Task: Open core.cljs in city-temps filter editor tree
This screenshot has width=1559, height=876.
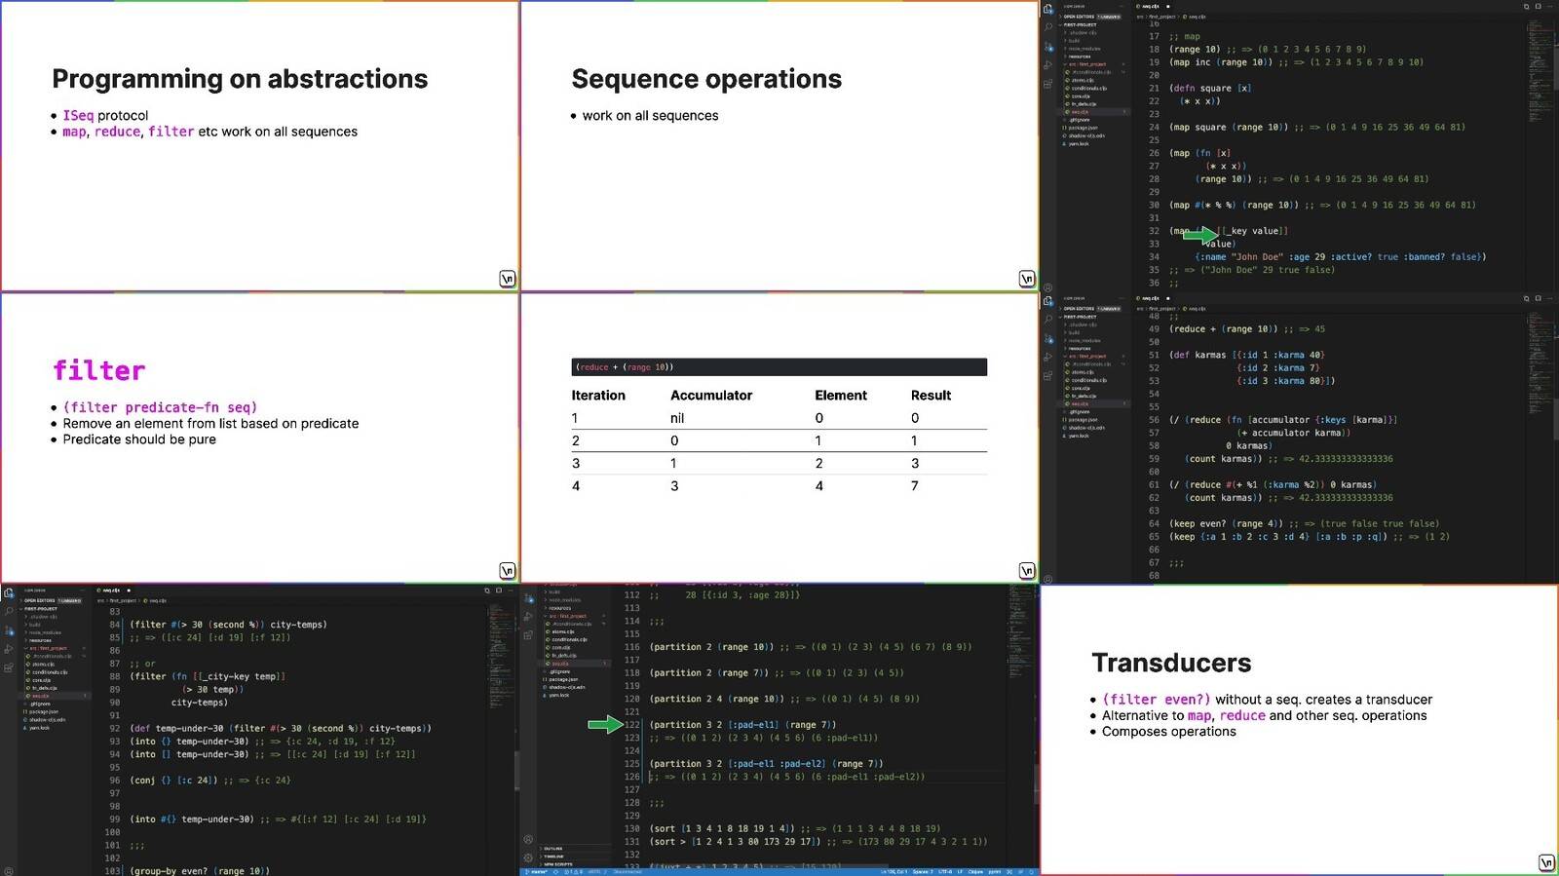Action: [39, 680]
